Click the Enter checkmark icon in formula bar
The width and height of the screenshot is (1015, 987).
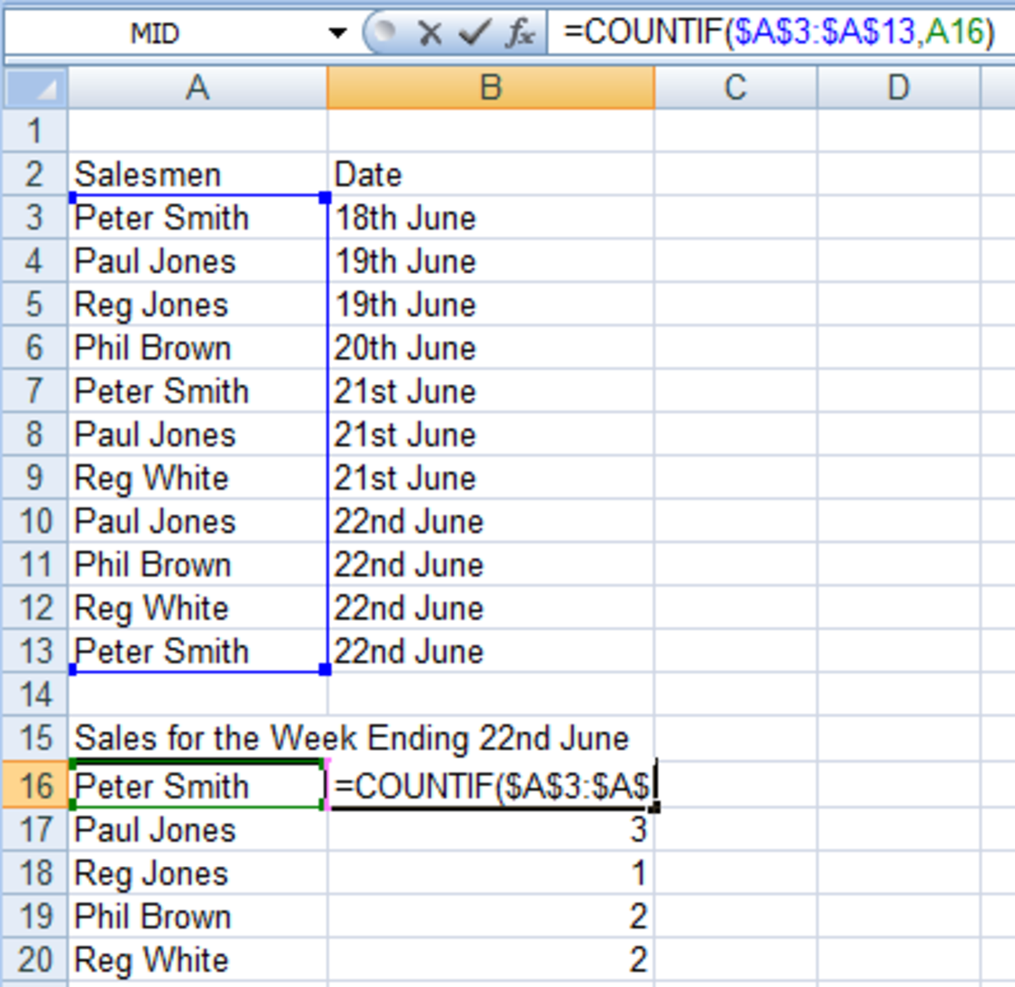click(474, 34)
